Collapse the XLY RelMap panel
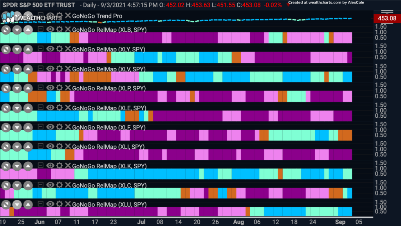The image size is (401, 226). tap(40, 49)
